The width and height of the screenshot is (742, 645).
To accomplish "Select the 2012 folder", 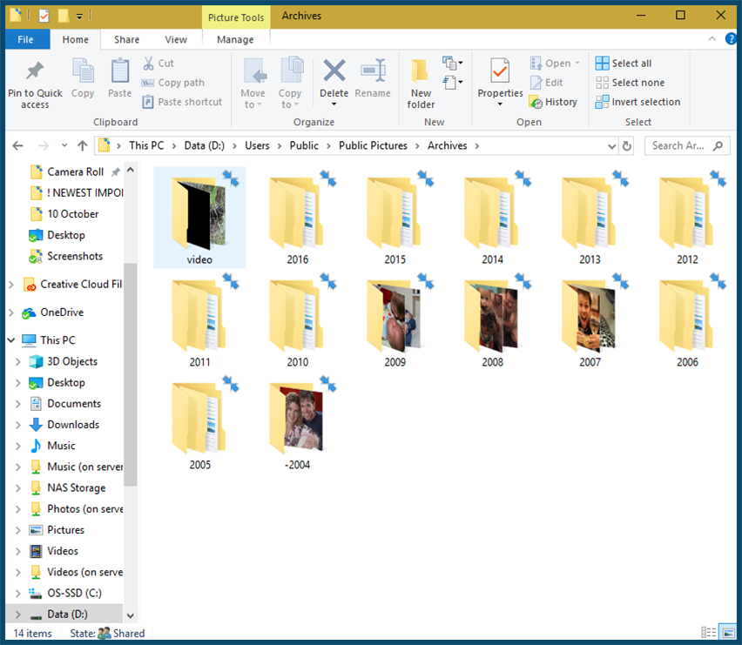I will pyautogui.click(x=687, y=219).
